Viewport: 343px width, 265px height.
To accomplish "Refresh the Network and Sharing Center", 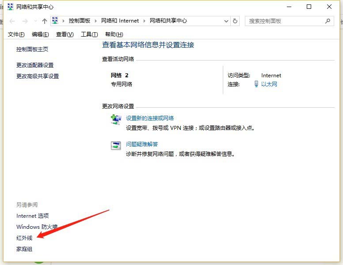I will pos(235,21).
